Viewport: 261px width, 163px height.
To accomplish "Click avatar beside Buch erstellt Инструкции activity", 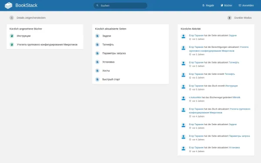I will (184, 86).
